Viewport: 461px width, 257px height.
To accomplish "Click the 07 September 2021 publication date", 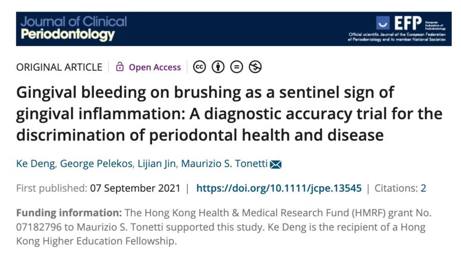I will coord(135,188).
